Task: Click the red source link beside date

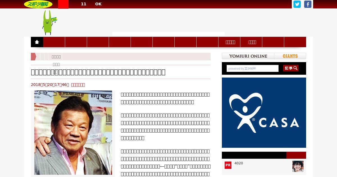Action: click(x=78, y=85)
